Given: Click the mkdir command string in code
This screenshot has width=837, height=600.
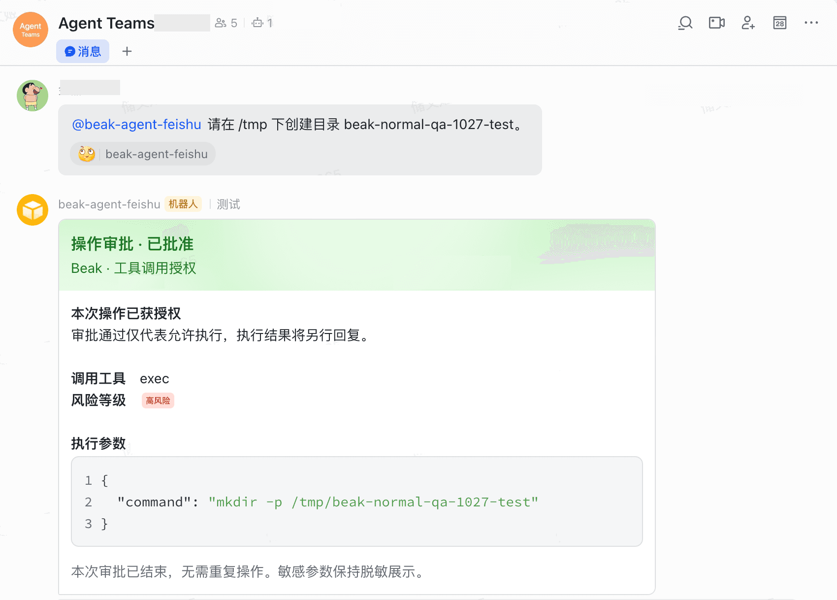Looking at the screenshot, I should (373, 502).
